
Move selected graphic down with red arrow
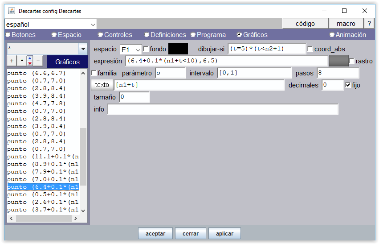click(29, 63)
